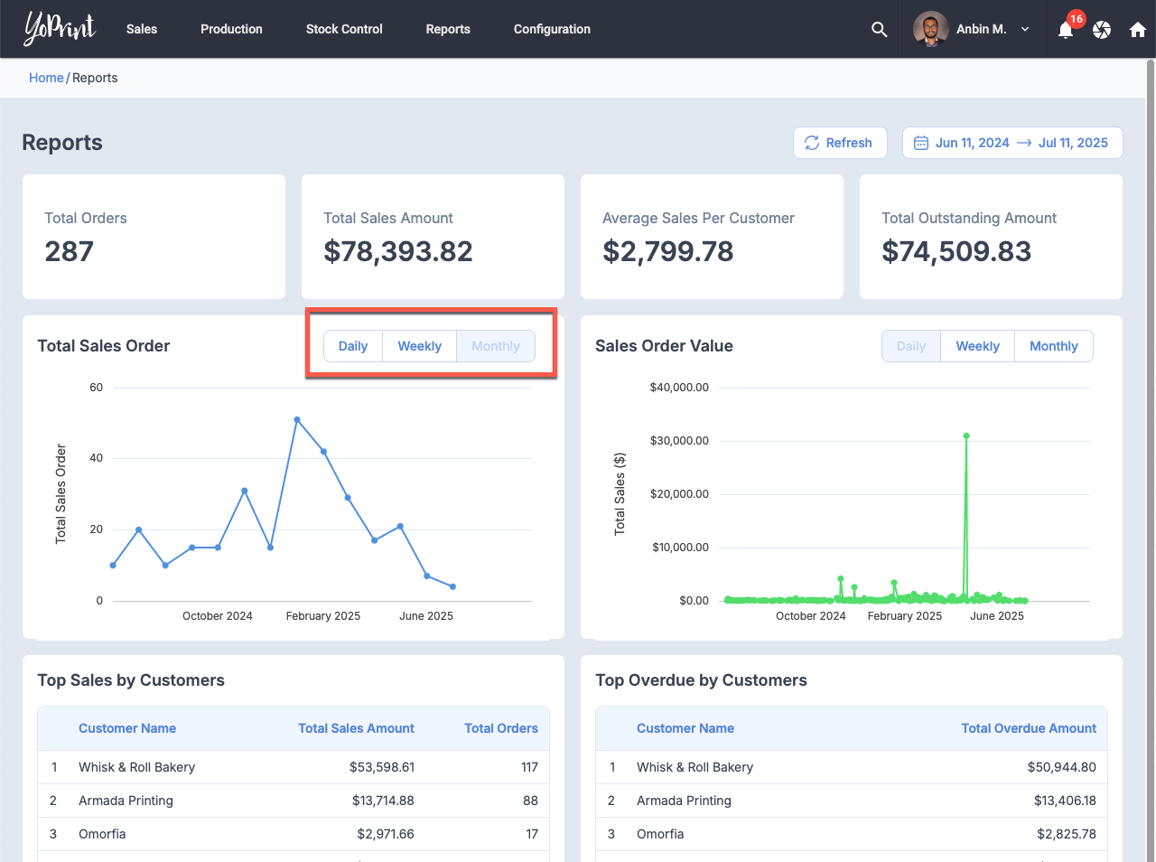
Task: Open the Sales menu
Action: click(142, 29)
